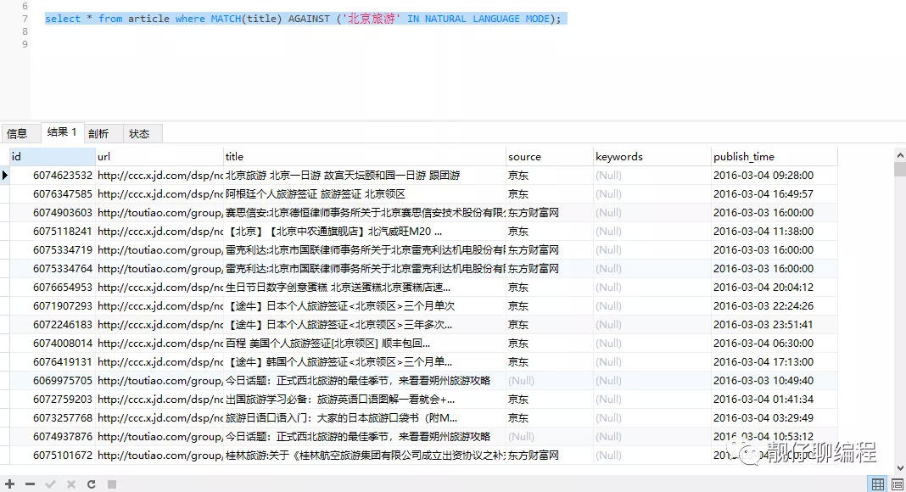Click the id column header
The image size is (906, 492).
[x=52, y=157]
